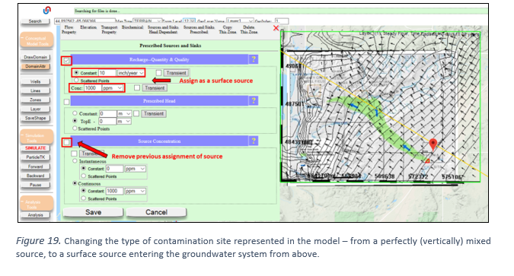Expand the ppm unit dropdown for Conc

tap(113, 87)
